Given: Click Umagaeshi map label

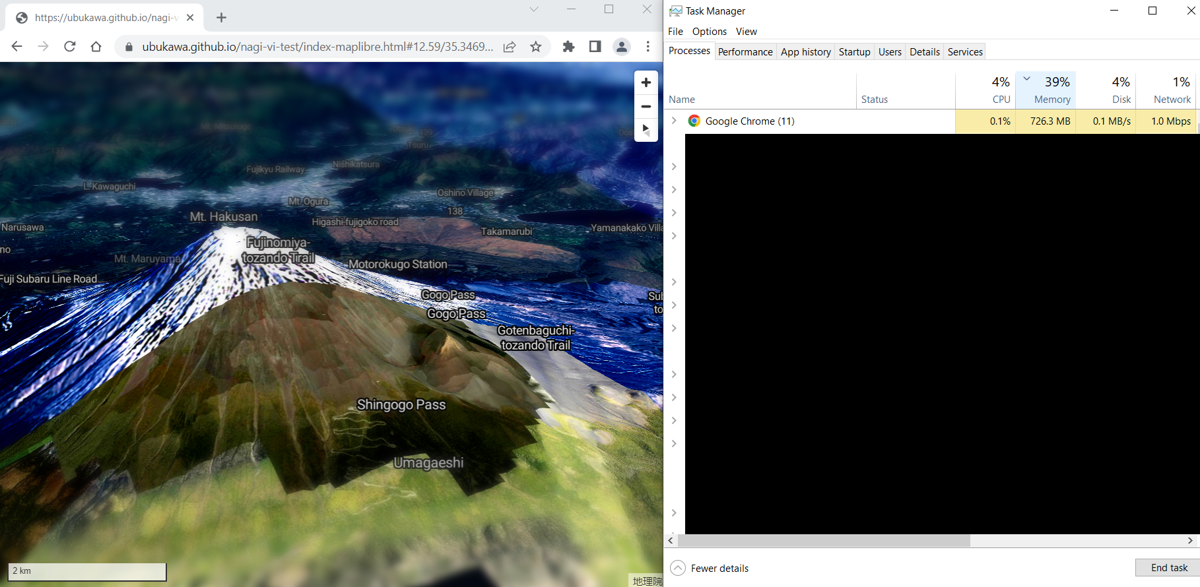Looking at the screenshot, I should (429, 463).
